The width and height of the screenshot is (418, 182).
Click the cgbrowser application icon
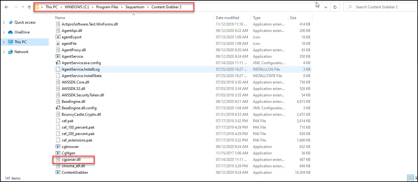(x=58, y=146)
